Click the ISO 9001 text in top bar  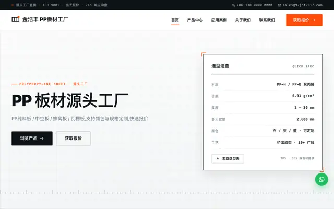pyautogui.click(x=51, y=5)
